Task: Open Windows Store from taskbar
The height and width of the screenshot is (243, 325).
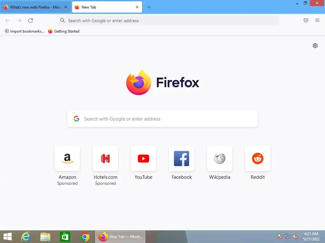Action: (x=65, y=237)
